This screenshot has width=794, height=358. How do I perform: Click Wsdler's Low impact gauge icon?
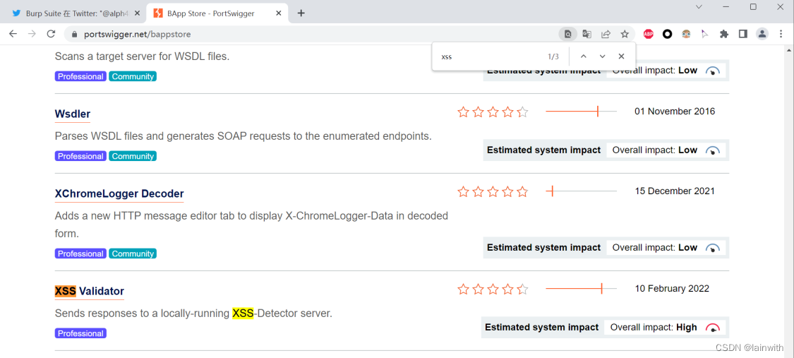pyautogui.click(x=713, y=150)
